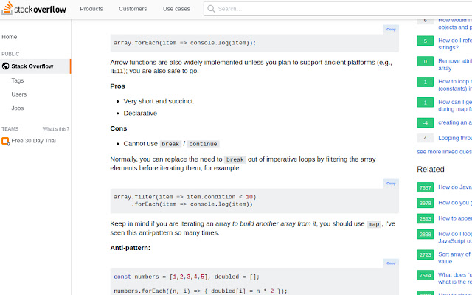Open Tags in the sidebar
This screenshot has height=295, width=472.
coord(18,80)
